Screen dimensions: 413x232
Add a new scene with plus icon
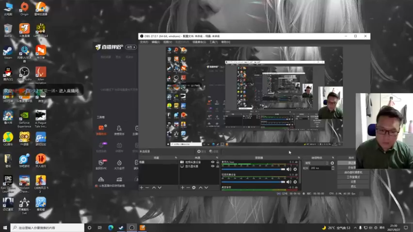(x=141, y=188)
